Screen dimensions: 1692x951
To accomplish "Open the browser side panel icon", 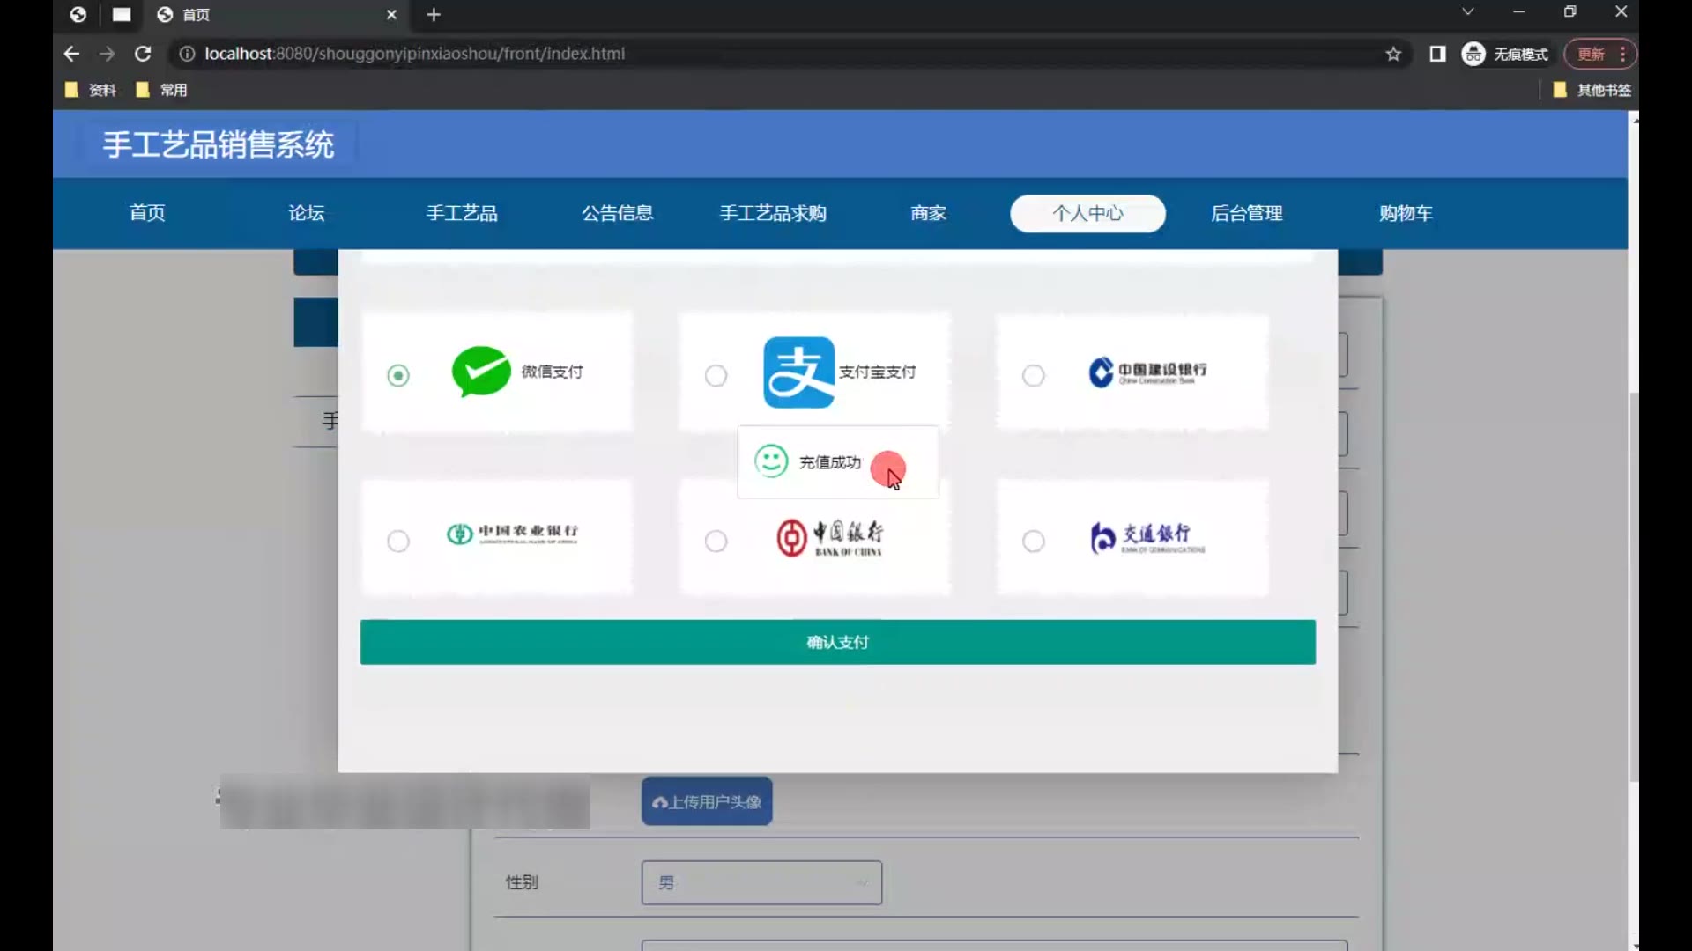I will click(1437, 54).
